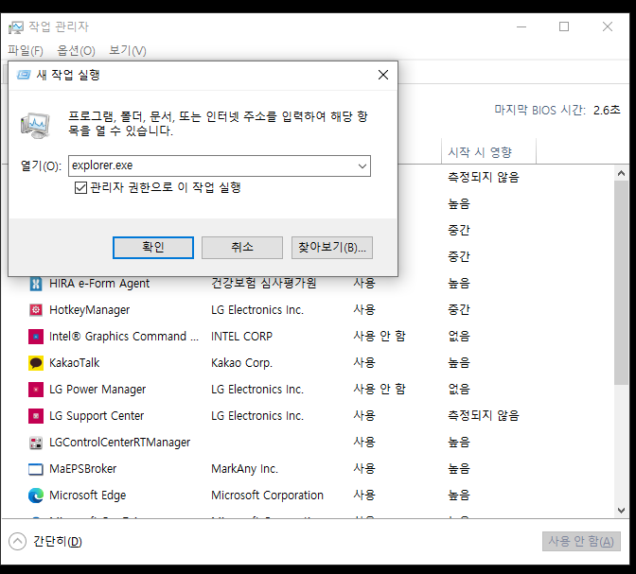This screenshot has width=636, height=574.
Task: Click the vertical scrollbar thumb
Action: click(x=621, y=283)
